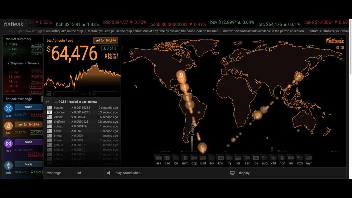352x198 pixels.
Task: Select the GBP flag on the map
Action: click(194, 158)
